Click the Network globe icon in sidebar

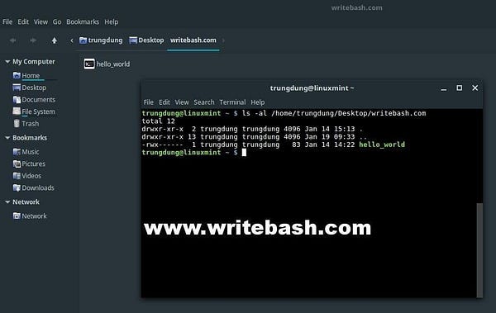17,216
